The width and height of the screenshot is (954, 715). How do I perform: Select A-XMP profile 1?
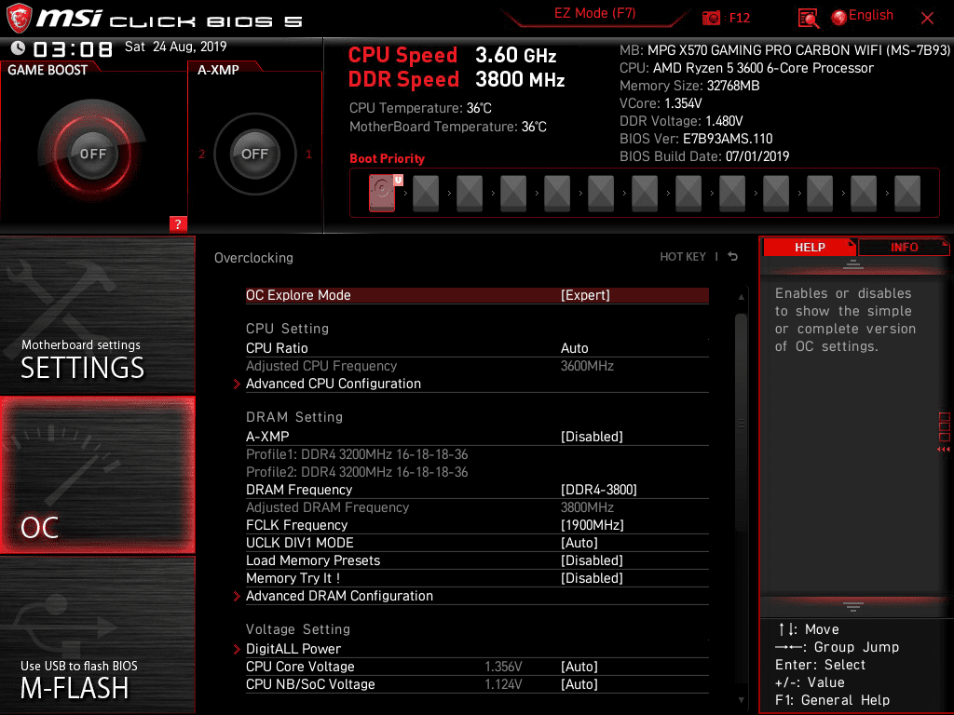pyautogui.click(x=308, y=154)
